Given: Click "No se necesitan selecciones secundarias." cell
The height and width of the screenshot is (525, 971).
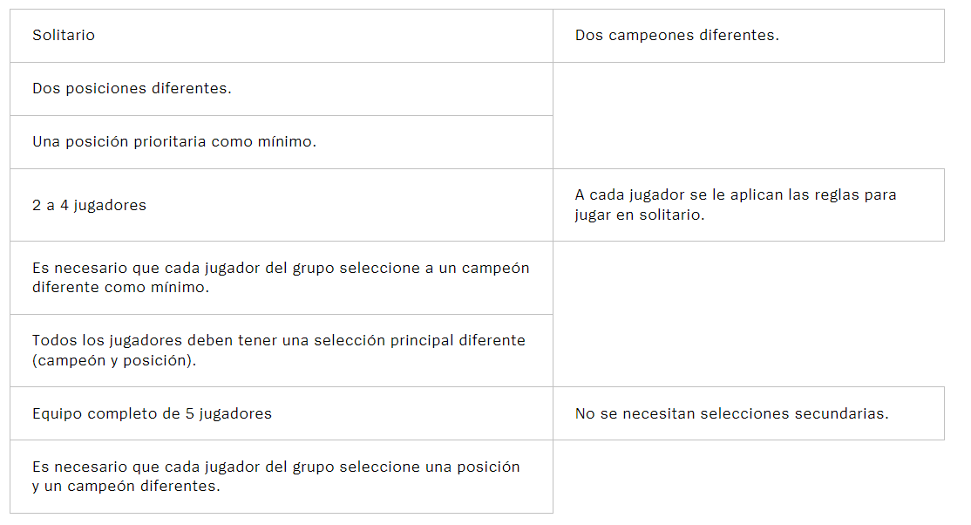Looking at the screenshot, I should (749, 413).
